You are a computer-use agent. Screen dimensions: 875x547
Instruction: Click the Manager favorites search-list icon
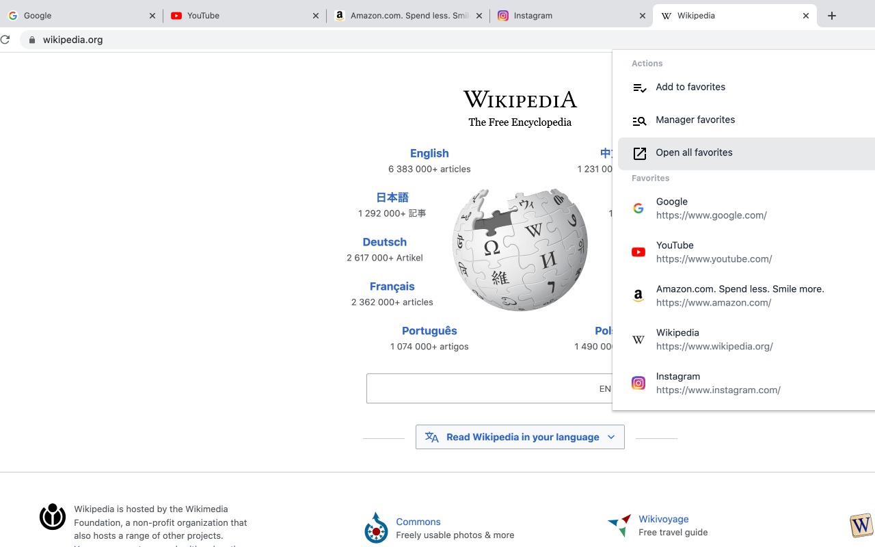point(639,120)
